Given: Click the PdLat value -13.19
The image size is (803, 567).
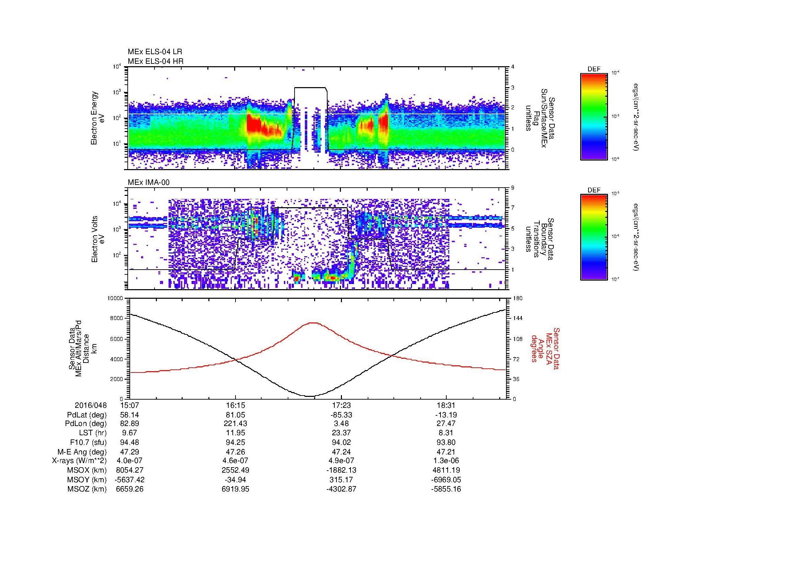Looking at the screenshot, I should tap(446, 415).
